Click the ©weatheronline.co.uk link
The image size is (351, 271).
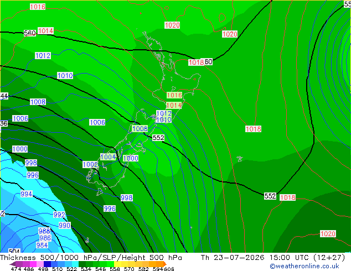click(304, 266)
